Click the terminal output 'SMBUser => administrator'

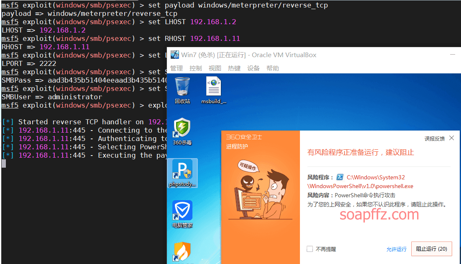click(52, 97)
